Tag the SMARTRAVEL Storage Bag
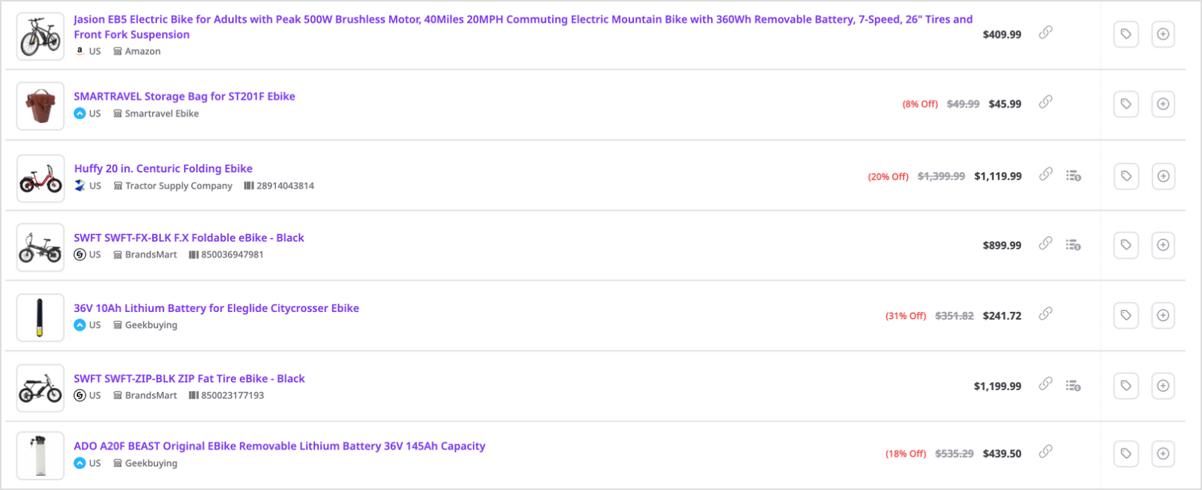 1126,104
